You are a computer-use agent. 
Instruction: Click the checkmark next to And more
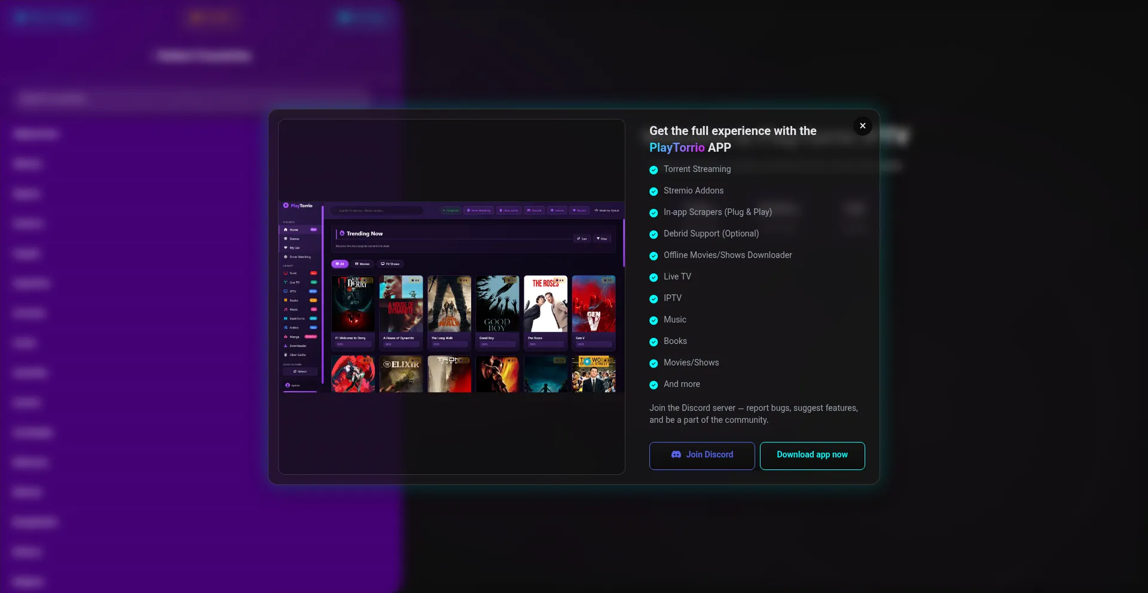tap(654, 385)
